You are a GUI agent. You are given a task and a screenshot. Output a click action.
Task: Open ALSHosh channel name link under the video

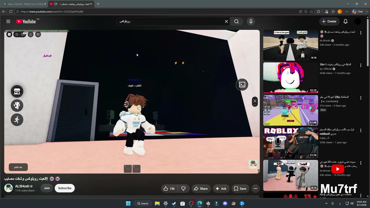(x=22, y=186)
